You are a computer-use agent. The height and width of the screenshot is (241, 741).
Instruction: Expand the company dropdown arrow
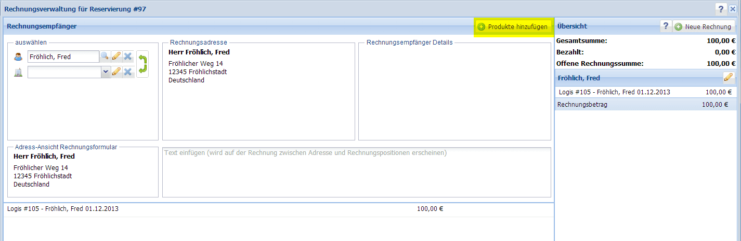tap(106, 72)
